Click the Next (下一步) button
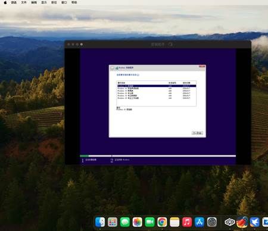The height and width of the screenshot is (231, 268). tap(197, 133)
